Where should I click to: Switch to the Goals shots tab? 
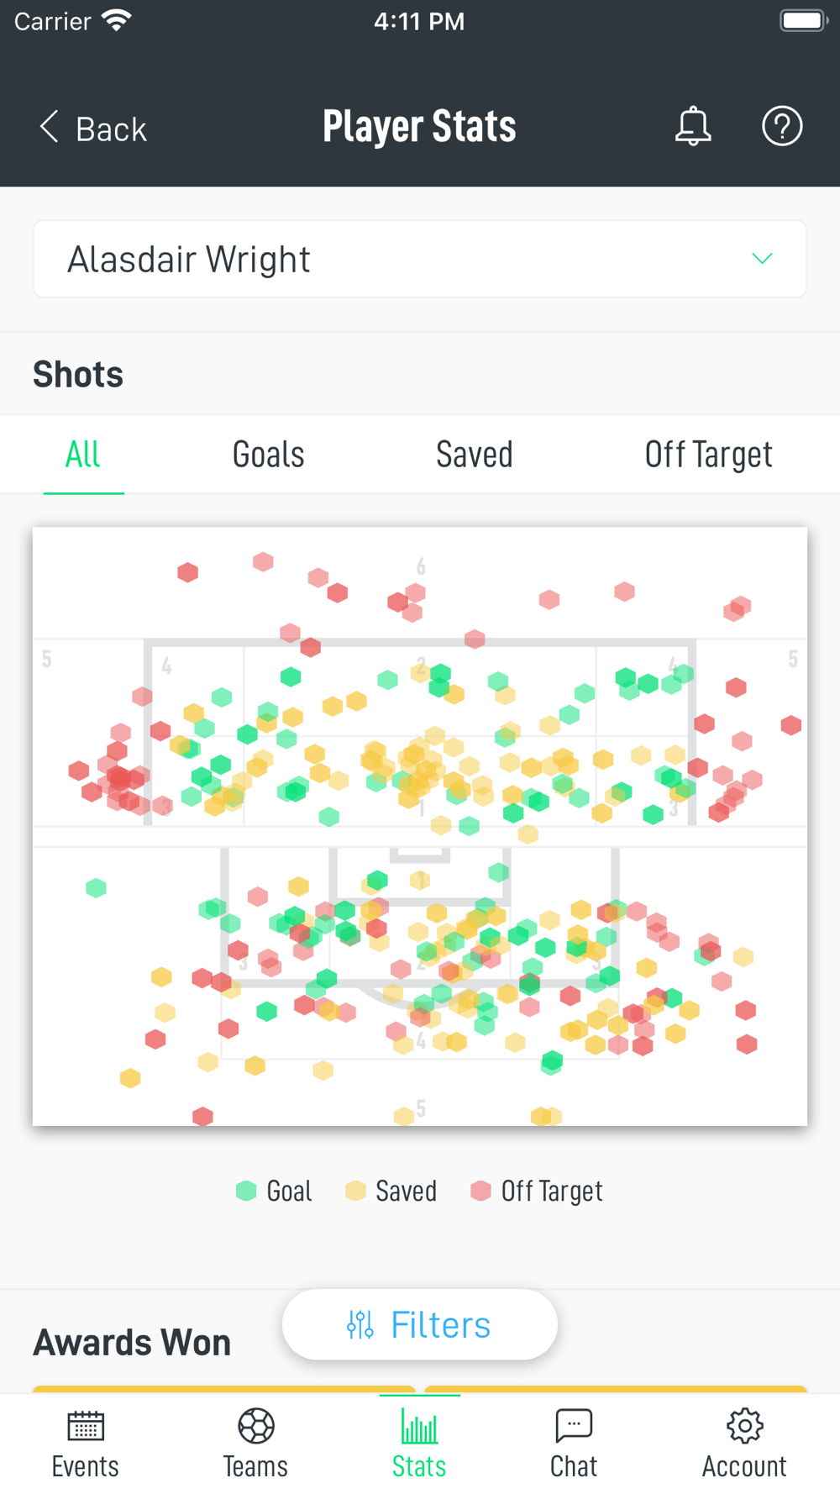coord(268,455)
